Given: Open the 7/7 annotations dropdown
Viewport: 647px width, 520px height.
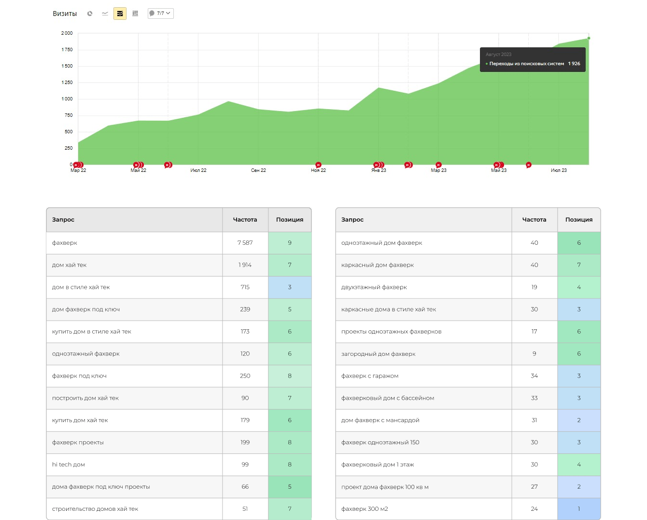Looking at the screenshot, I should click(x=160, y=14).
